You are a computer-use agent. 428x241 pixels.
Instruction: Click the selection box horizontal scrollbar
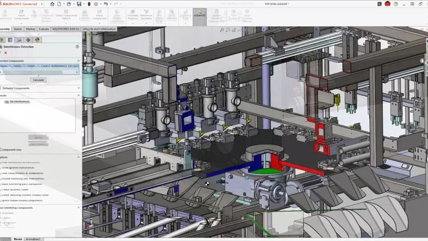pyautogui.click(x=33, y=72)
